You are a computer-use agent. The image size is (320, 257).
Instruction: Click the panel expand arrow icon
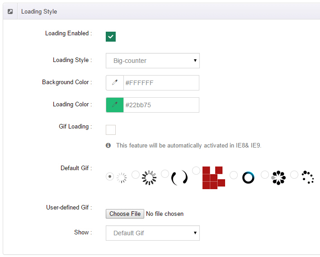tap(10, 11)
